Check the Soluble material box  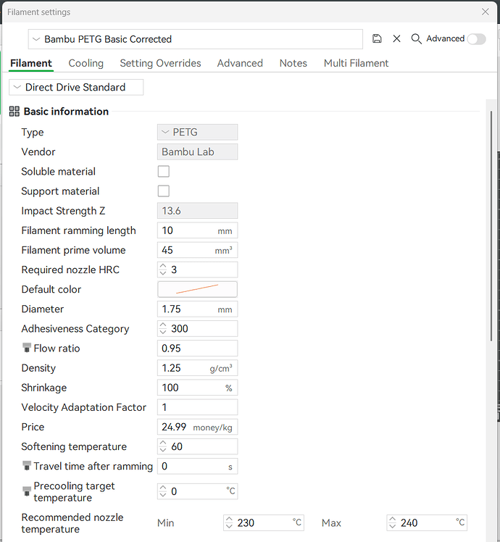164,171
